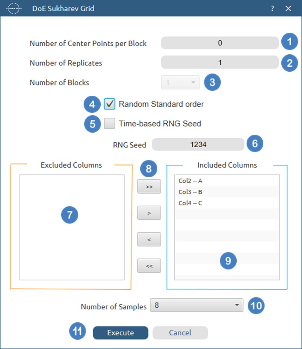Select Col4 -- C in Included Columns
This screenshot has height=349, width=302.
[191, 203]
